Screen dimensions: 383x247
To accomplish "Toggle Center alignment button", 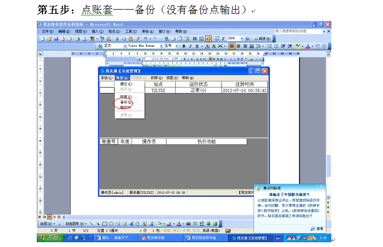I will pyautogui.click(x=239, y=46).
